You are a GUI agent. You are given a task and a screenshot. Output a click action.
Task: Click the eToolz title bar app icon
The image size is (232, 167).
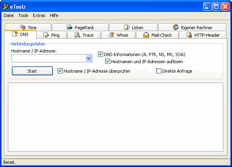(5, 6)
